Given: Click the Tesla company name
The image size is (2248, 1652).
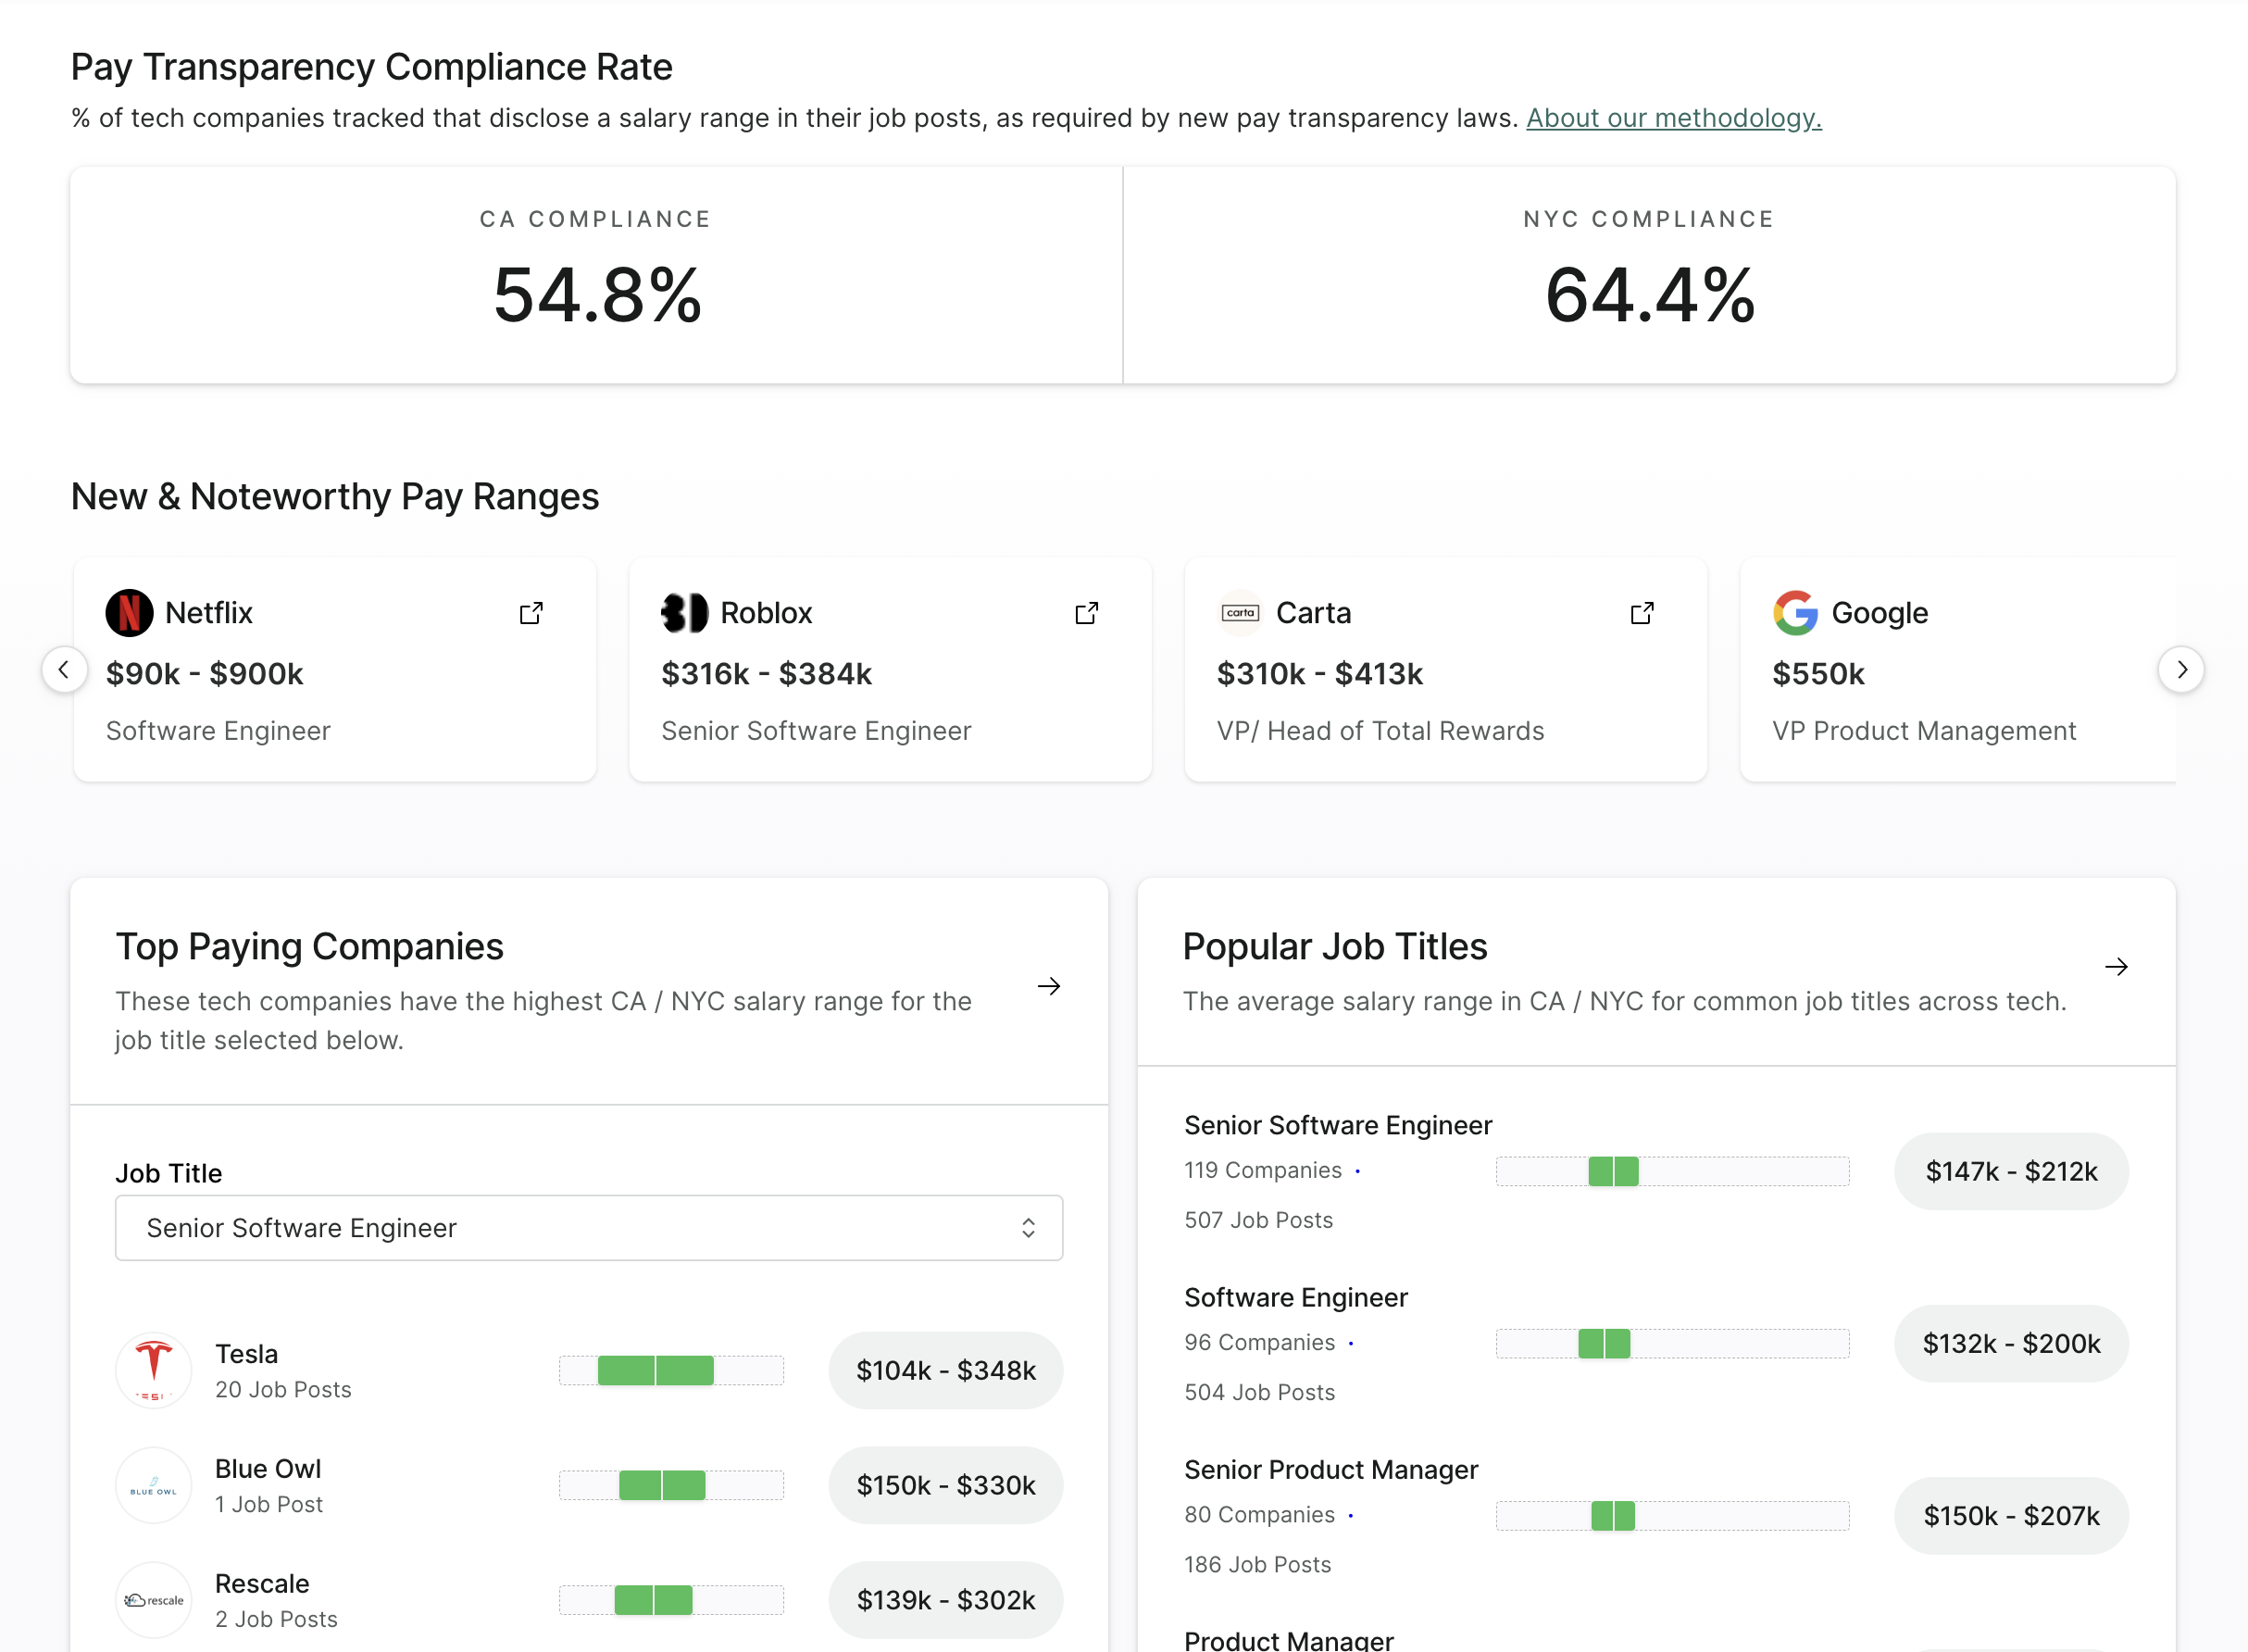Looking at the screenshot, I should tap(247, 1353).
